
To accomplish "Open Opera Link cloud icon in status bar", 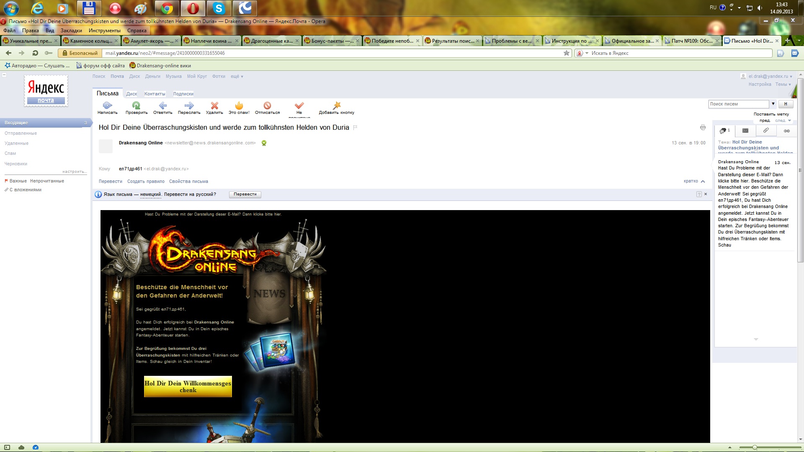I will coord(21,447).
